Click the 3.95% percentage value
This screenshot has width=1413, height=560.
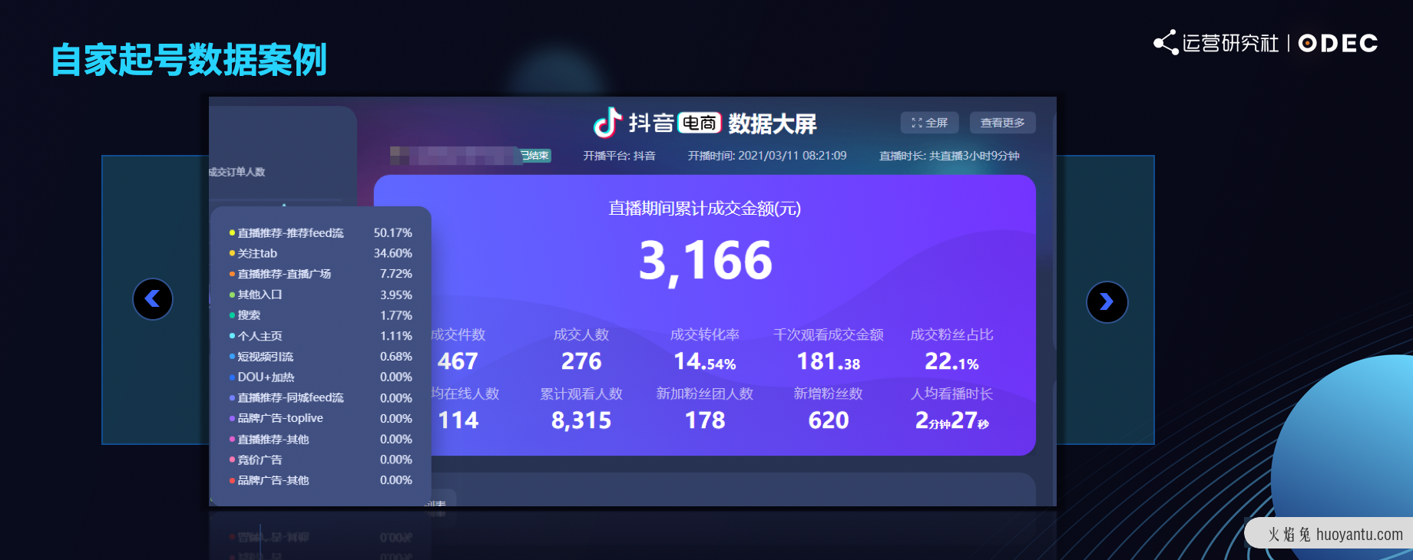[x=396, y=295]
